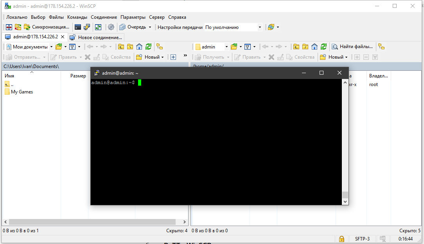Viewport: 424px width, 244px height.
Task: Expand the globe icon dropdown arrow
Action: pos(278,27)
